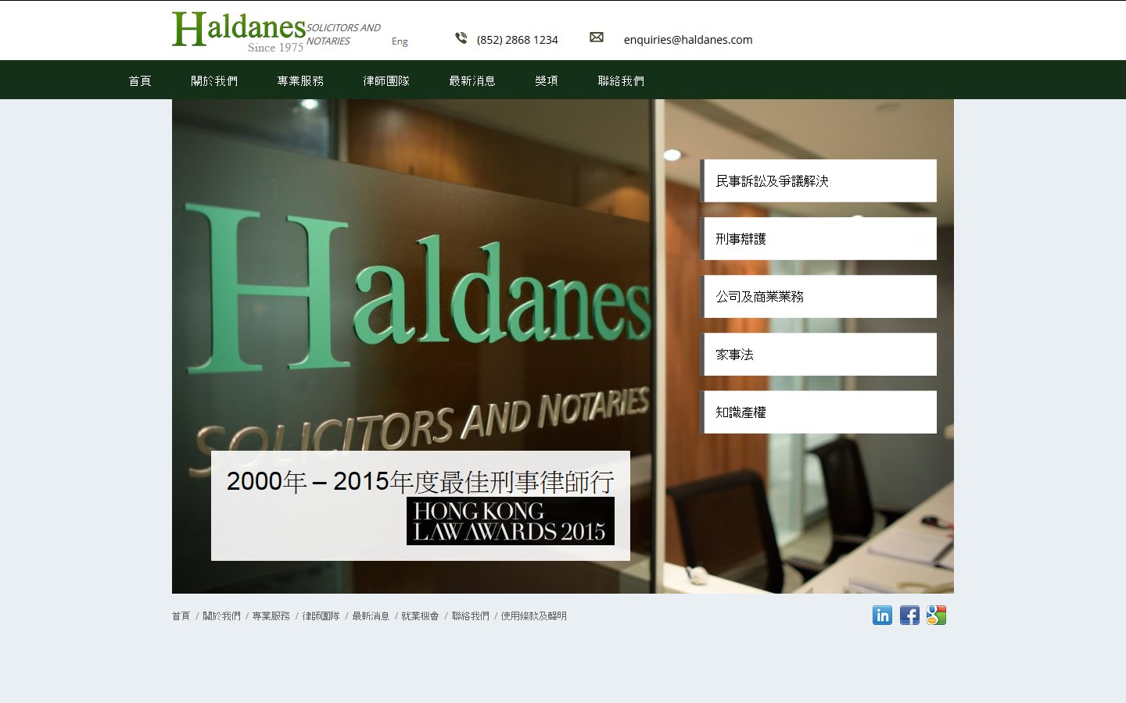
Task: Open 獎項 in the navigation bar
Action: (547, 80)
